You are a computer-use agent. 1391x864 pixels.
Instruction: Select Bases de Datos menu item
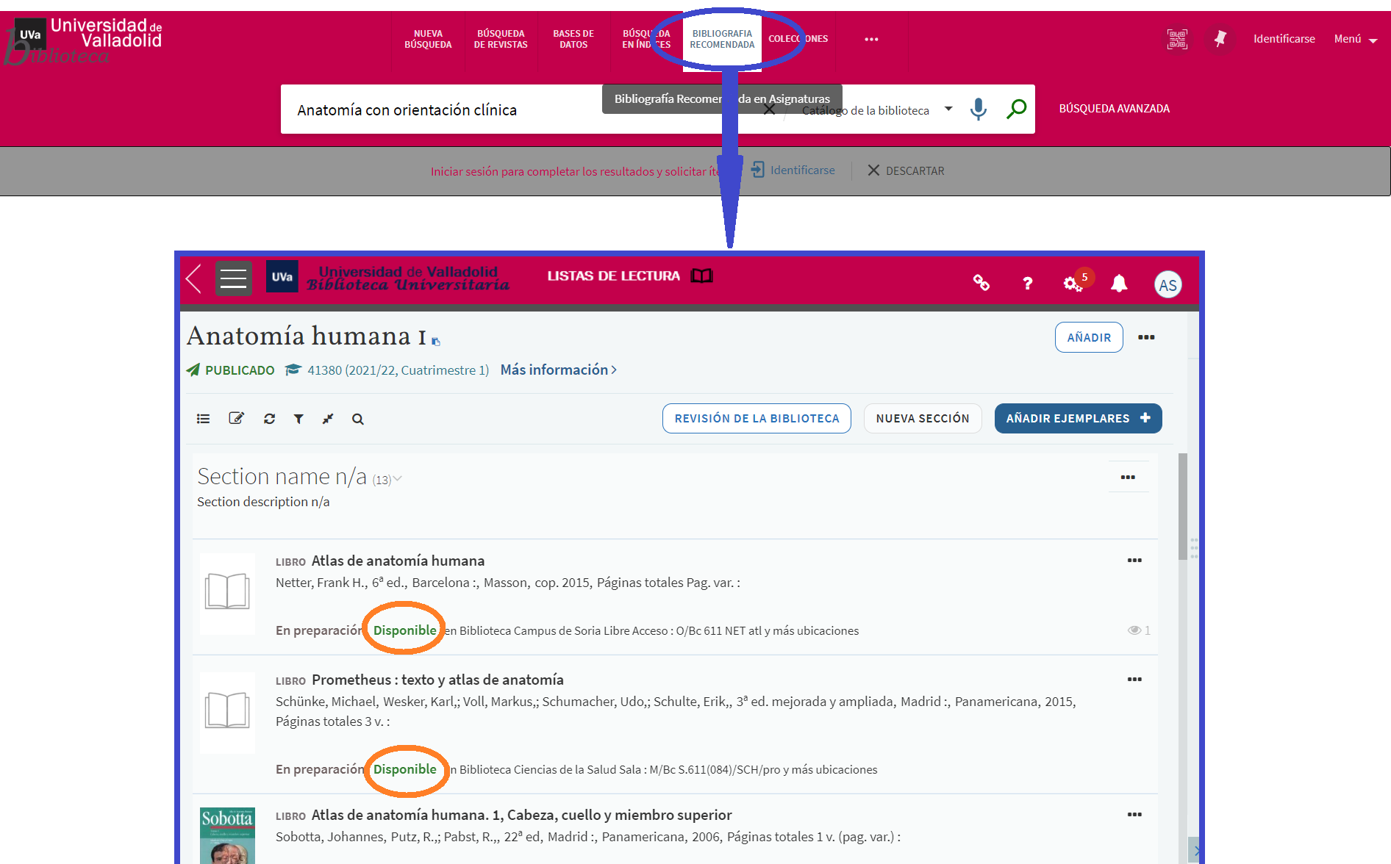(x=573, y=39)
